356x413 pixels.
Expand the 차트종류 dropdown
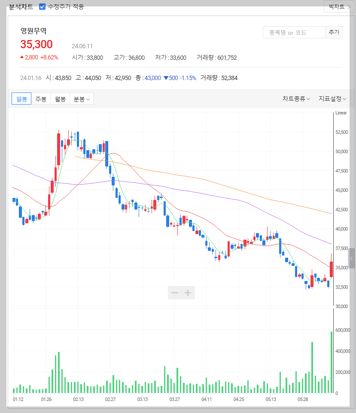[296, 99]
